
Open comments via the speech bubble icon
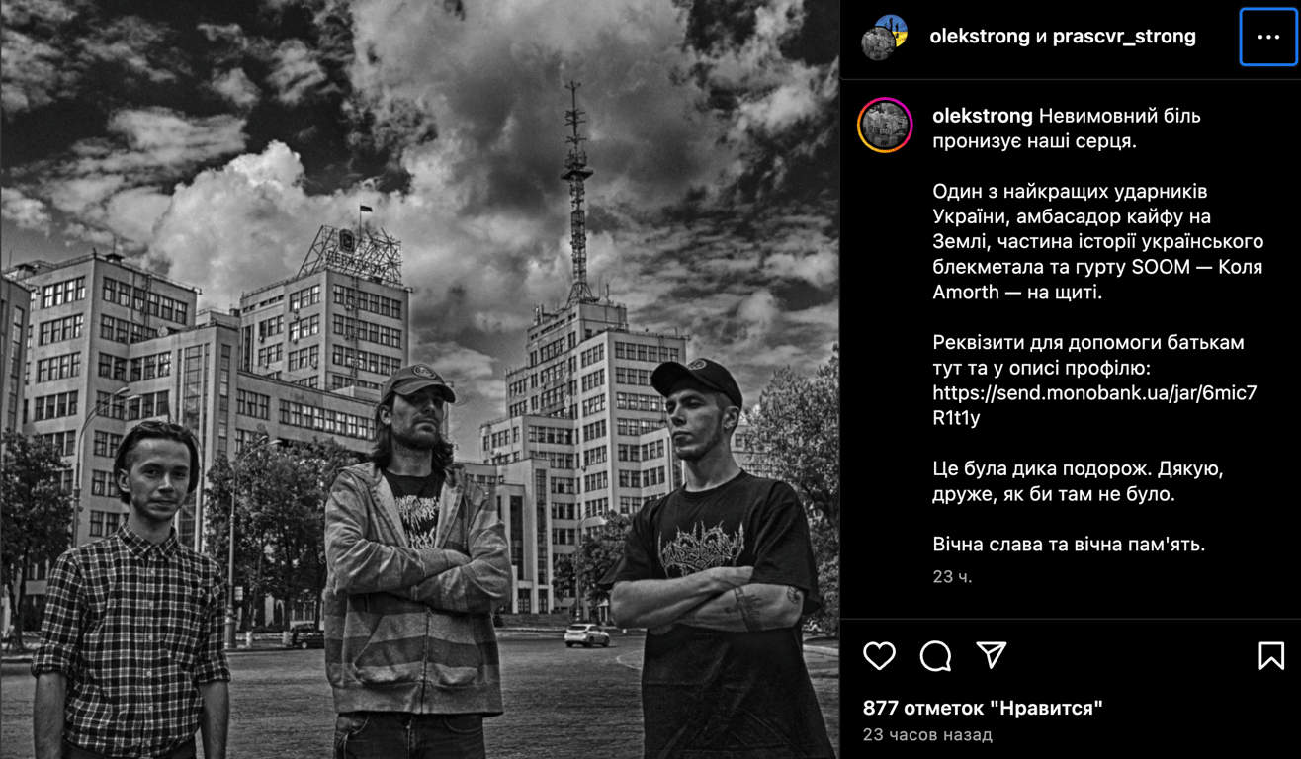click(x=935, y=655)
